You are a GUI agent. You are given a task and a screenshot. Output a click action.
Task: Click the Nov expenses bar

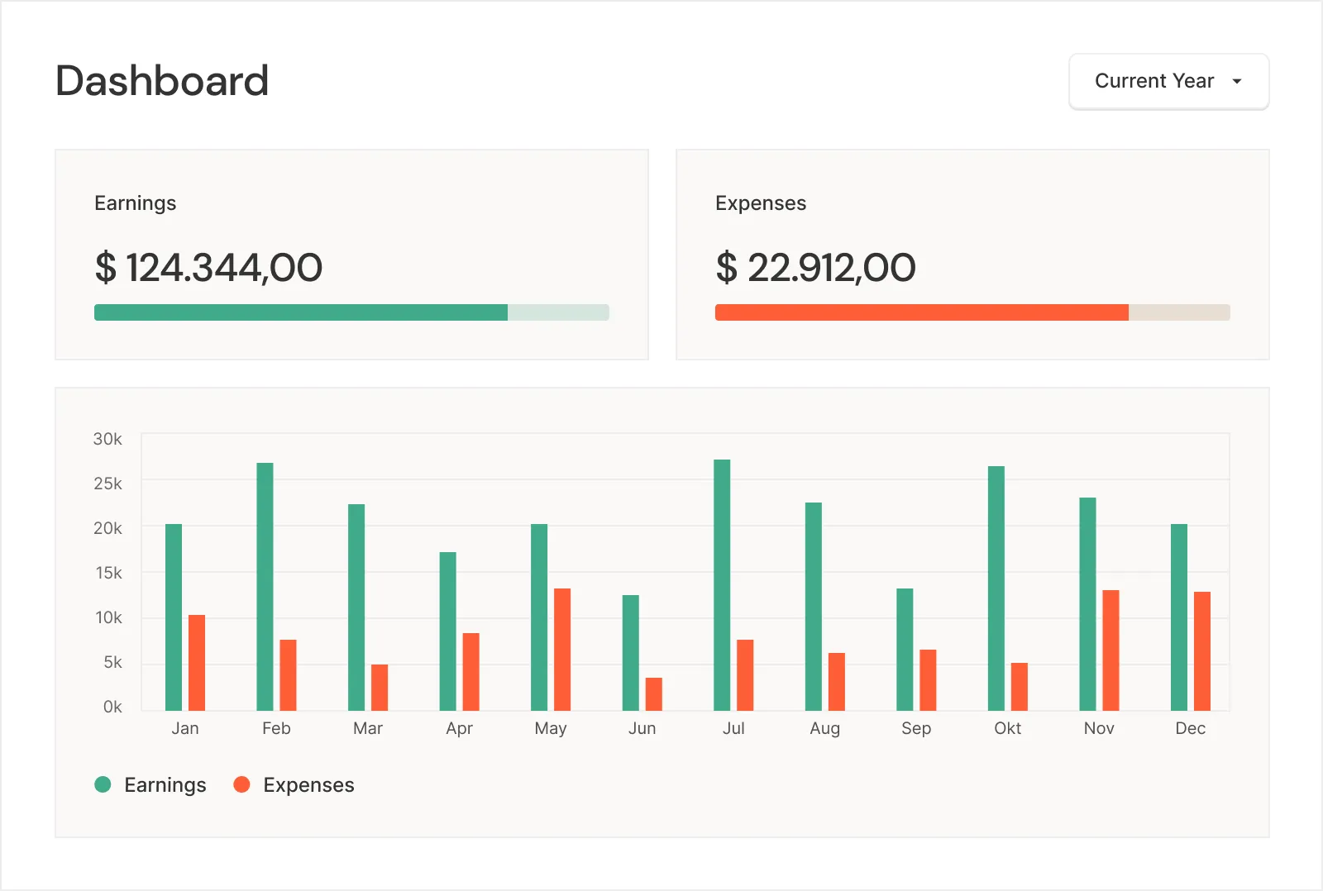[x=1111, y=650]
